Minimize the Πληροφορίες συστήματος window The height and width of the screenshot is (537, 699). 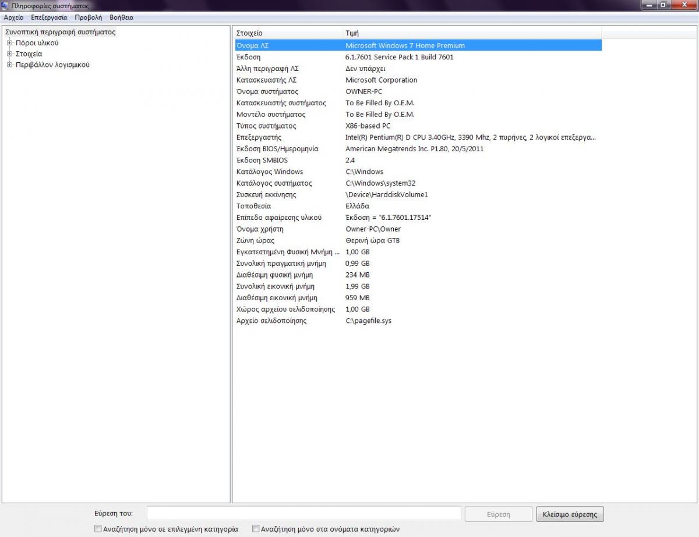[649, 5]
